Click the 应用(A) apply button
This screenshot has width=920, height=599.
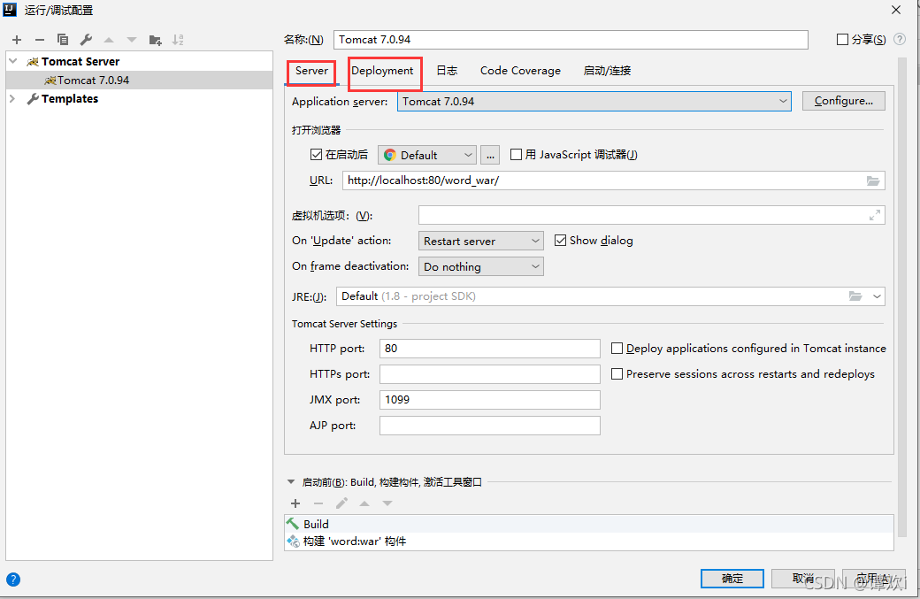(x=874, y=579)
